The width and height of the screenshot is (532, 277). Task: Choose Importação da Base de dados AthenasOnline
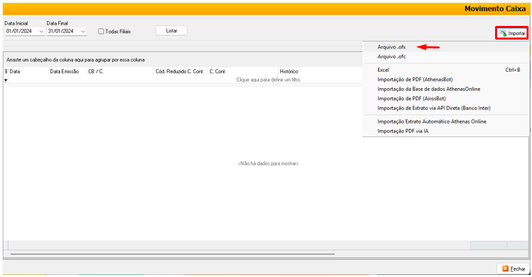tap(427, 89)
